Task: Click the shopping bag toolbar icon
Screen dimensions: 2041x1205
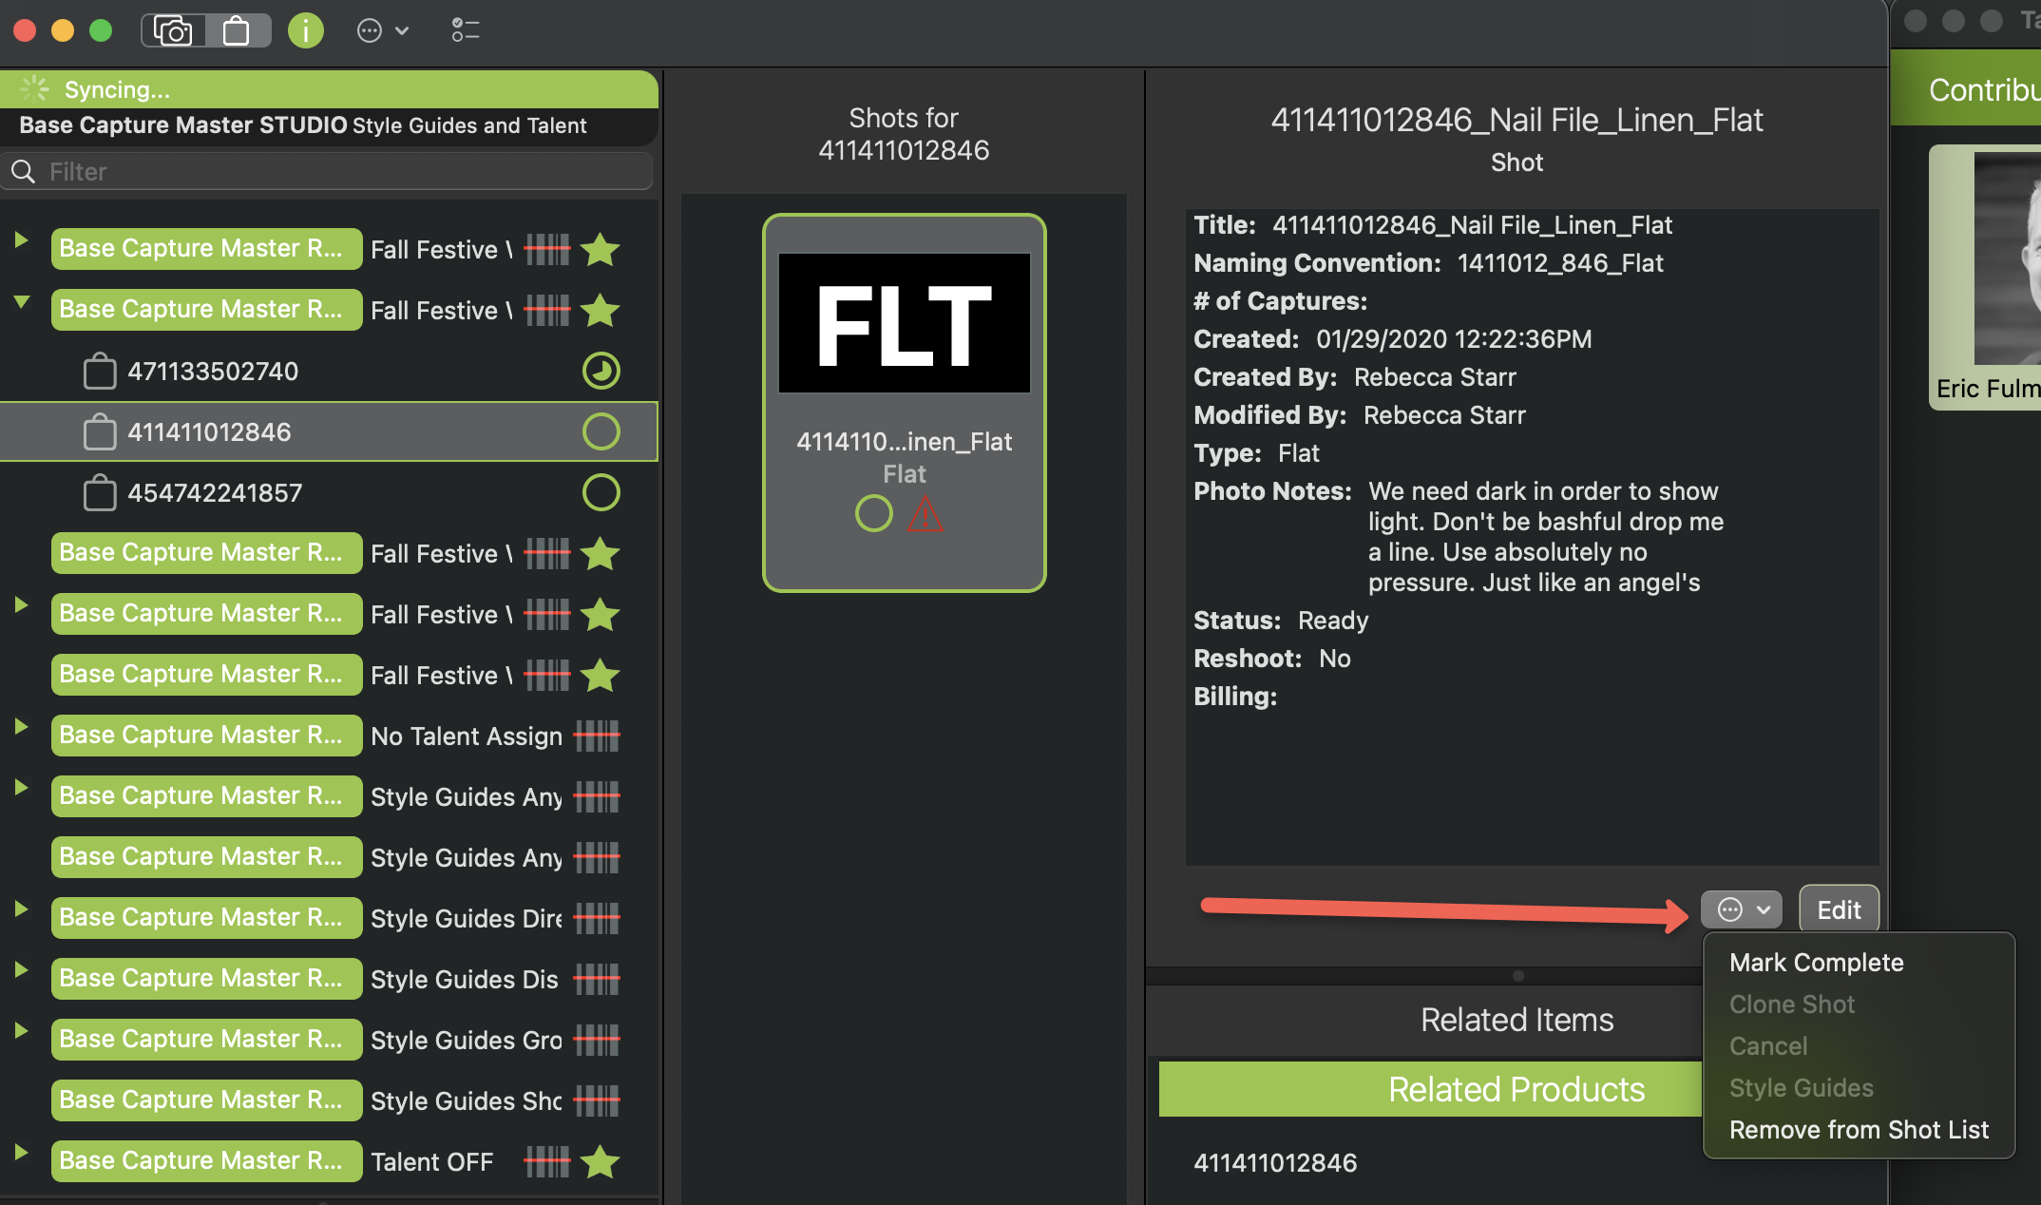Action: pyautogui.click(x=237, y=30)
